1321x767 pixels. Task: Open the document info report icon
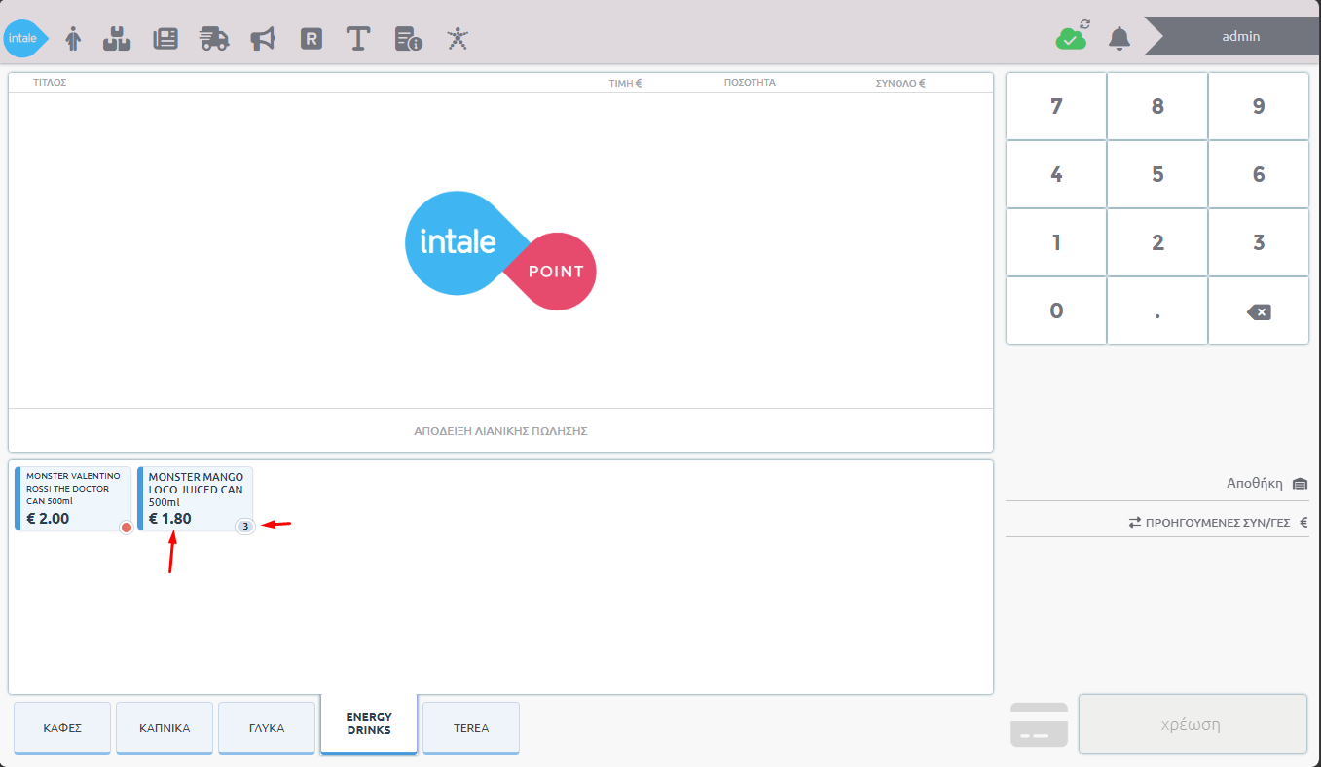tap(408, 39)
